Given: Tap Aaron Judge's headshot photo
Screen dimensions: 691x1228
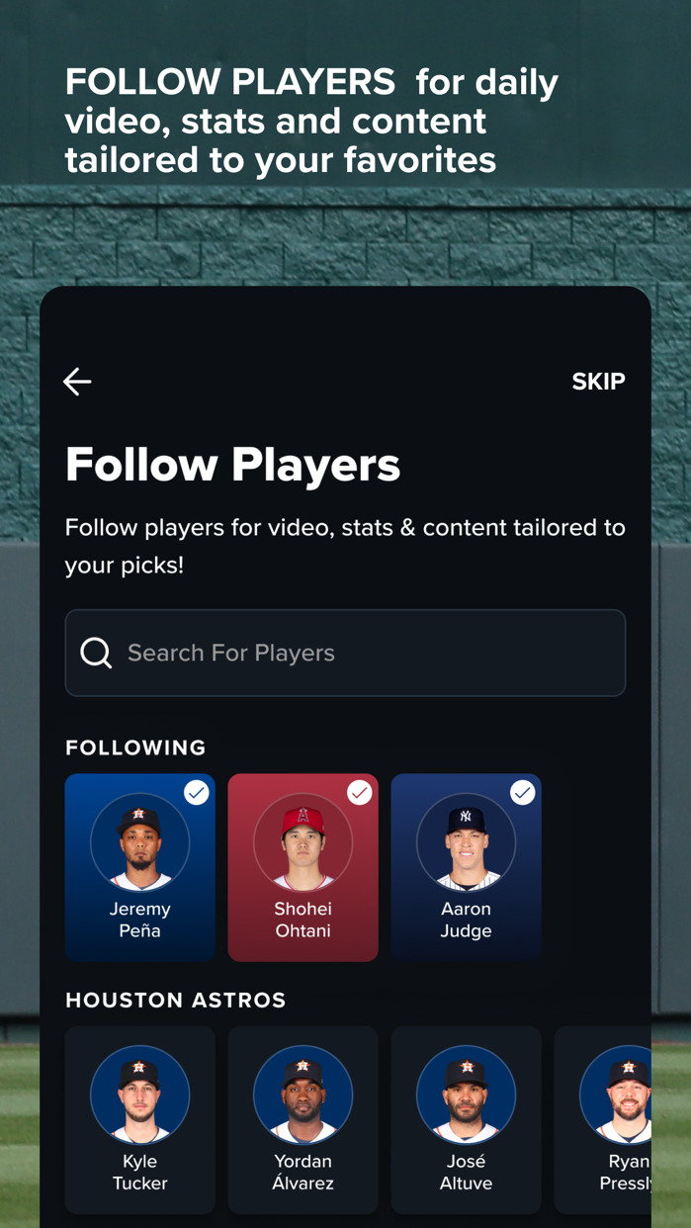Looking at the screenshot, I should point(466,842).
